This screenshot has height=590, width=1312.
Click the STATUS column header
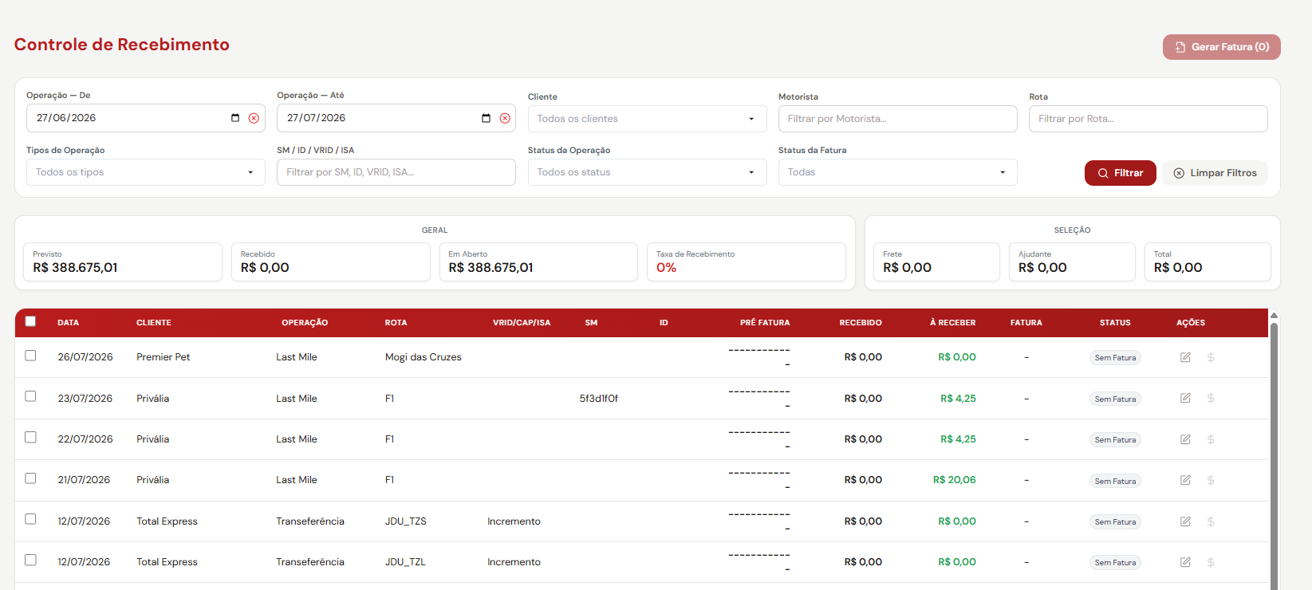1115,323
